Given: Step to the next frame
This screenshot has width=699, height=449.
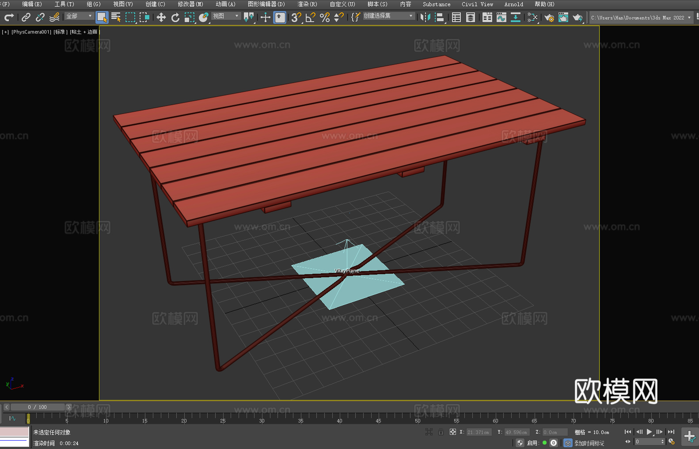Looking at the screenshot, I should [660, 432].
